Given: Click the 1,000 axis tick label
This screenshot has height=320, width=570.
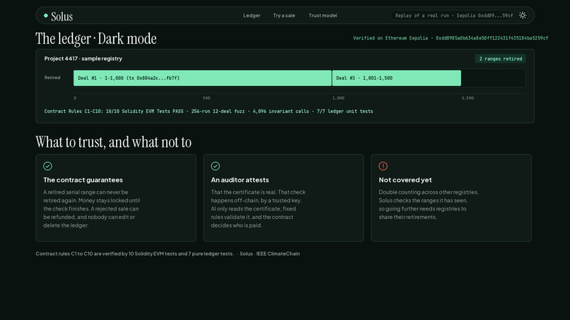Looking at the screenshot, I should point(338,98).
